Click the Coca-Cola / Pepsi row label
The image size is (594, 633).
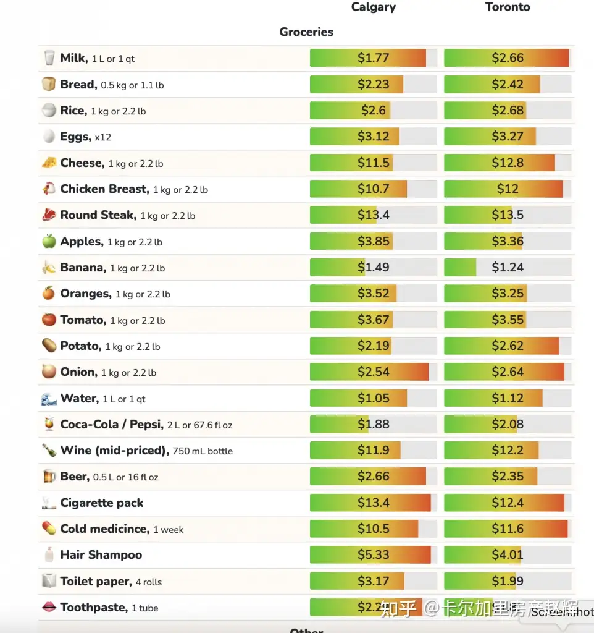(111, 425)
